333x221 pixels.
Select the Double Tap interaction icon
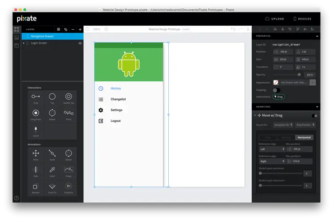pyautogui.click(x=68, y=96)
